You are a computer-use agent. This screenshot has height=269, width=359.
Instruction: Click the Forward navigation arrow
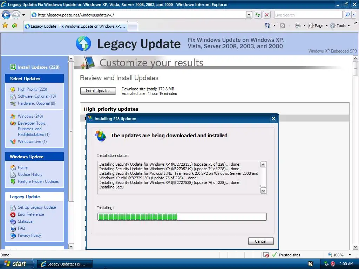coord(16,15)
